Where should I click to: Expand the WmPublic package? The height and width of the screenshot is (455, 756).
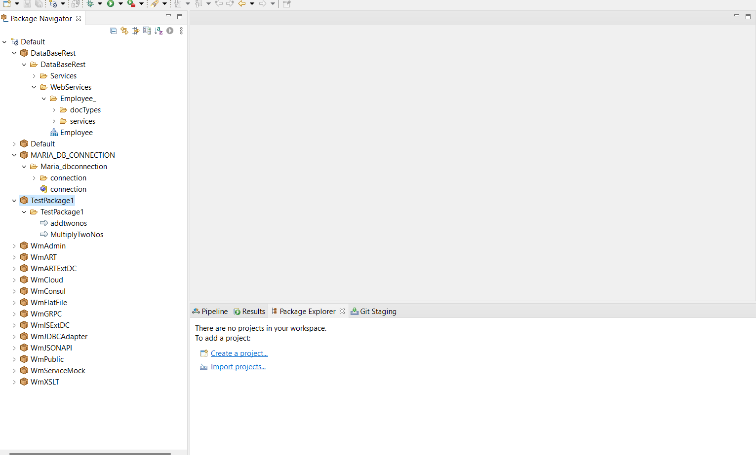[x=14, y=359]
